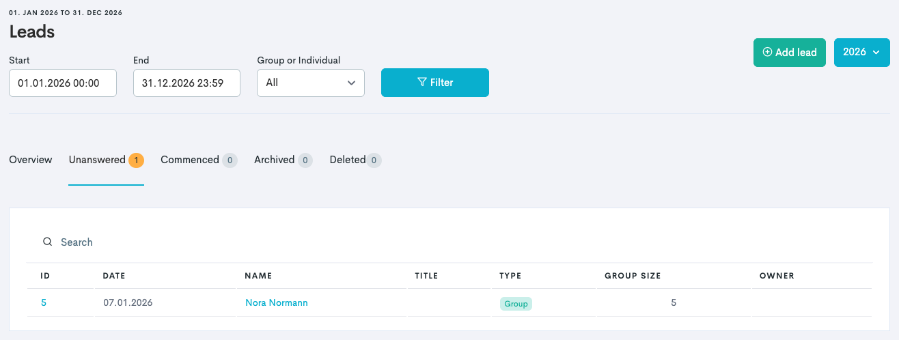Focus the Start date field
This screenshot has height=340, width=899.
pyautogui.click(x=63, y=83)
